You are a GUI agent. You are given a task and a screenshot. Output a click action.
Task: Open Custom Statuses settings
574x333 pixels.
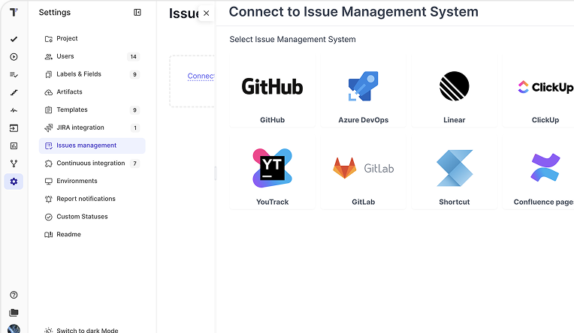tap(82, 217)
